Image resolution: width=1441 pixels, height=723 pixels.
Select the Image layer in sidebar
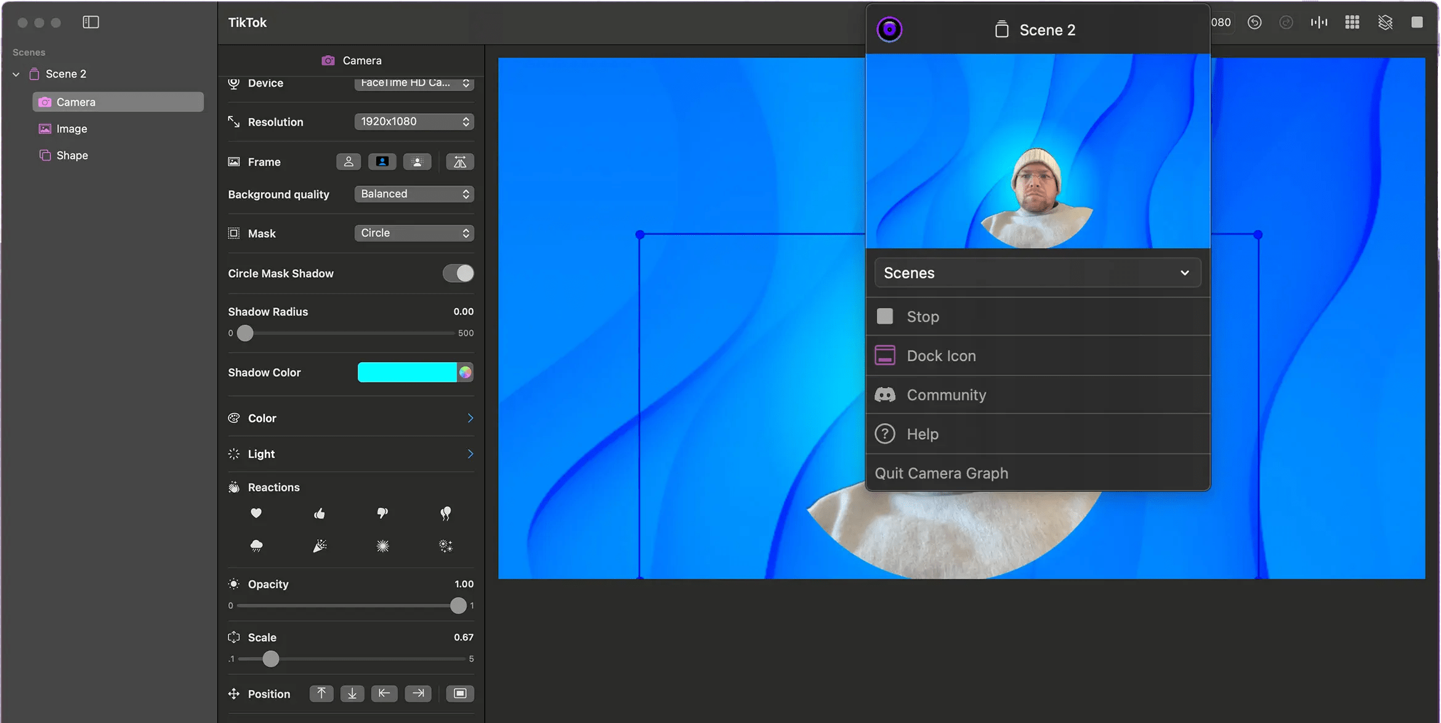click(118, 129)
